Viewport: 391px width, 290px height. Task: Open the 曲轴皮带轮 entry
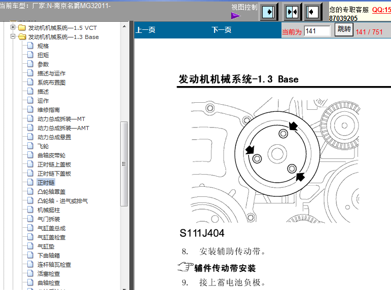(51, 155)
